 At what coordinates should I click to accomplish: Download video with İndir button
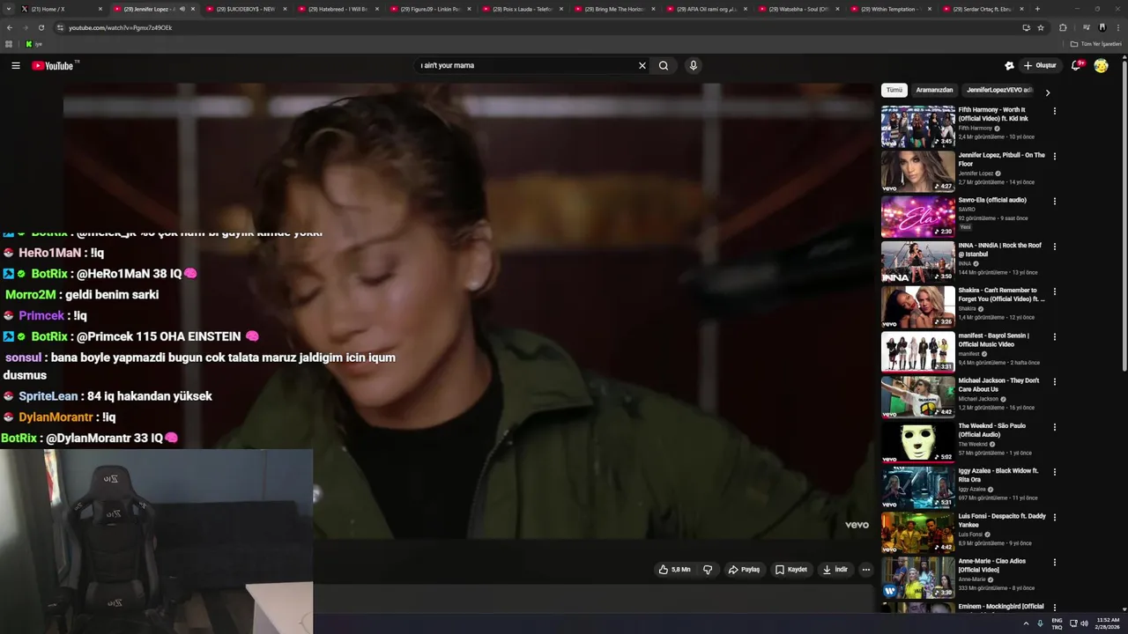click(x=835, y=570)
